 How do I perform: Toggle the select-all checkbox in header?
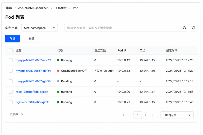click(11, 50)
